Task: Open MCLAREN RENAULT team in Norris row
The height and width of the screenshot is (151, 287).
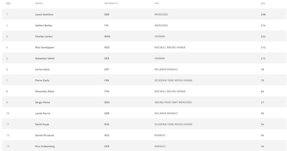Action: [166, 113]
